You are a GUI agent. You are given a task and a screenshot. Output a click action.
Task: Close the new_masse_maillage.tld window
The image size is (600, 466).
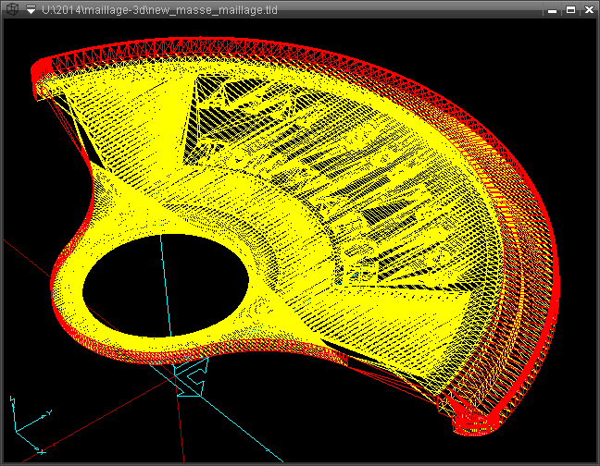coord(587,10)
